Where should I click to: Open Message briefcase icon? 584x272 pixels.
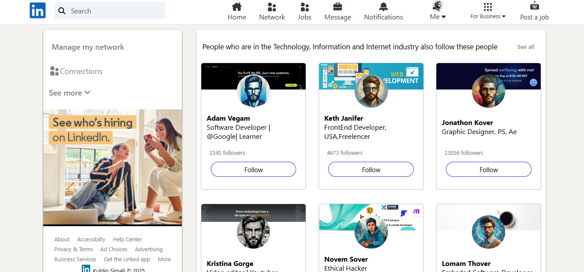[x=338, y=7]
